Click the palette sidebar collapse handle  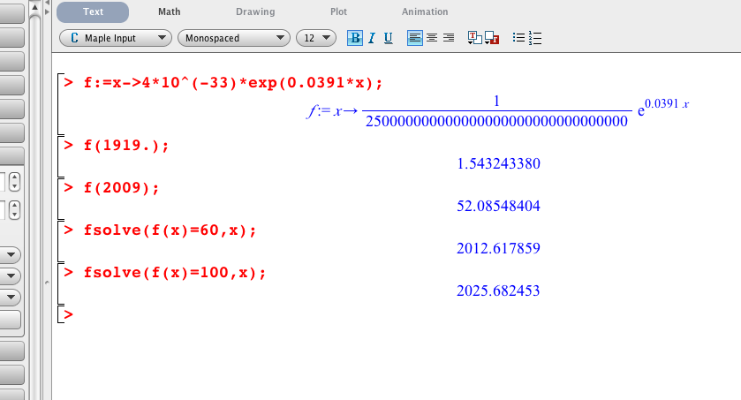pos(47,283)
